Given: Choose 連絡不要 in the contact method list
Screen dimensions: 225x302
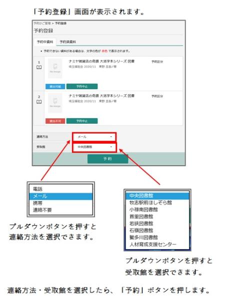Looking at the screenshot, I should tap(42, 210).
